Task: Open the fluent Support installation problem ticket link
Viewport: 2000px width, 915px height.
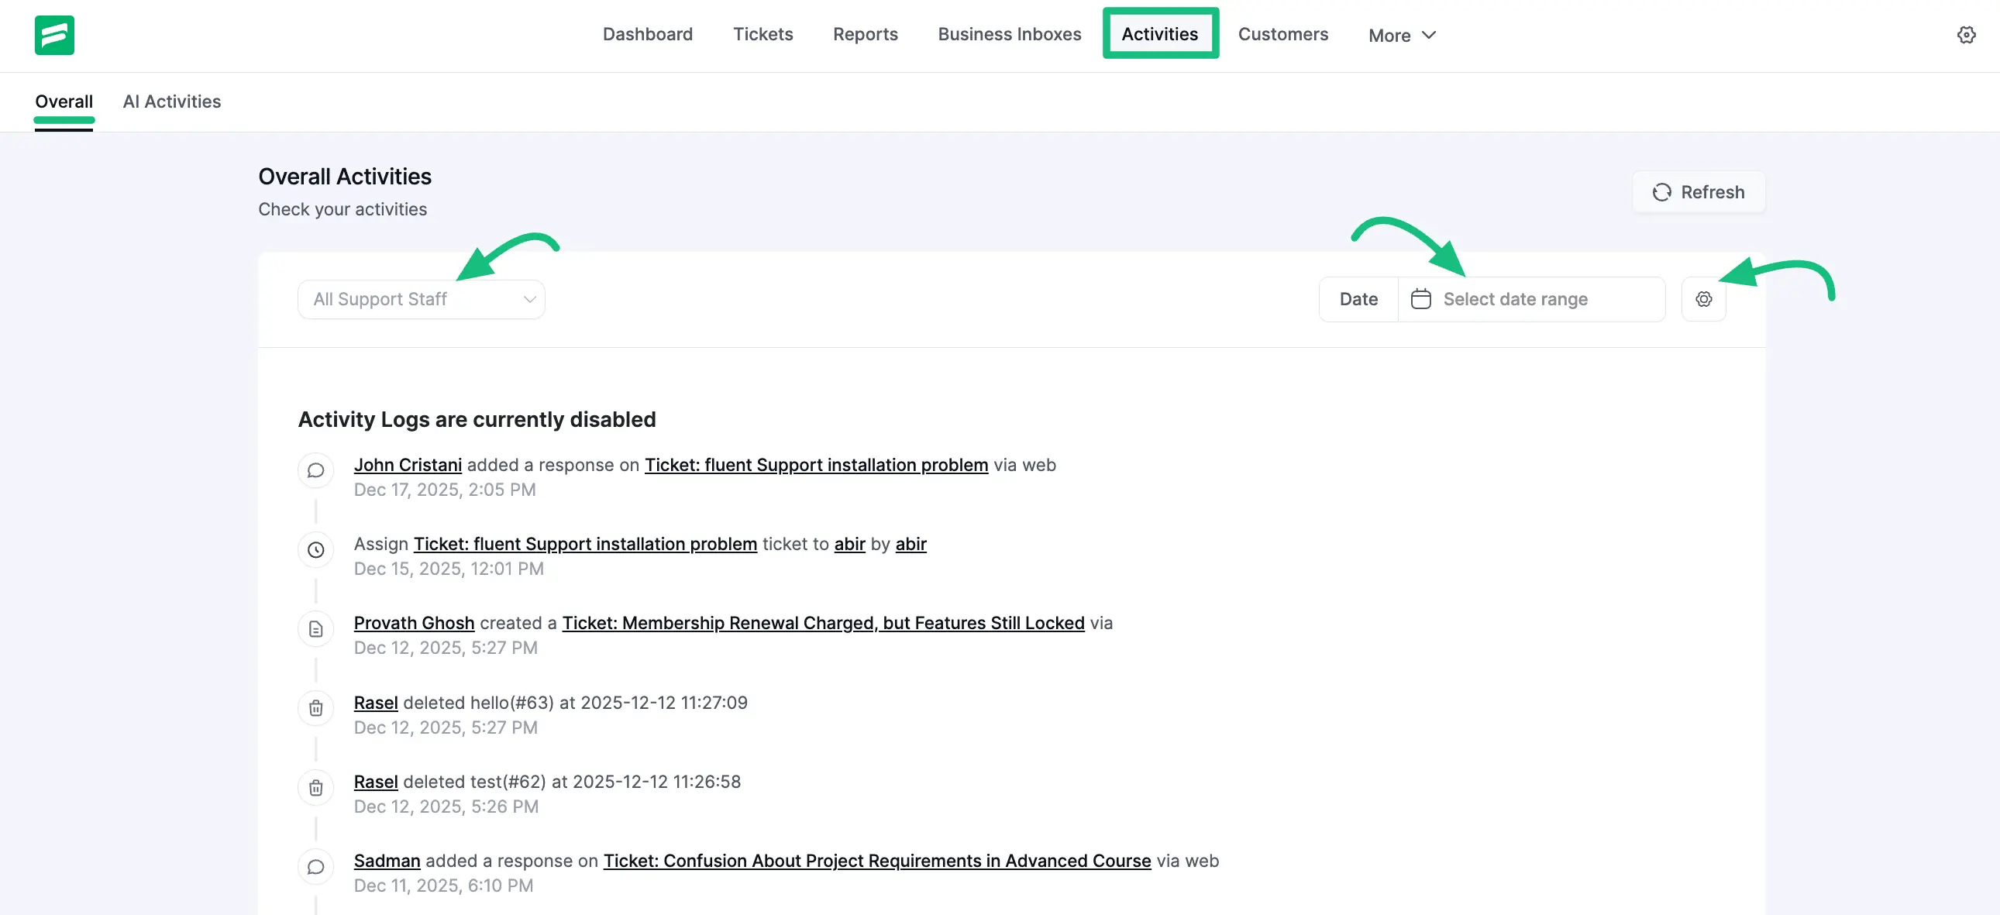Action: (x=815, y=465)
